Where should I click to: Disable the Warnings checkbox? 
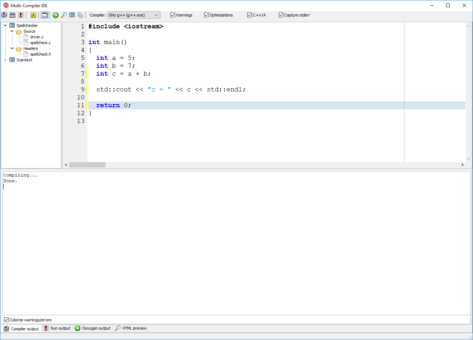173,15
